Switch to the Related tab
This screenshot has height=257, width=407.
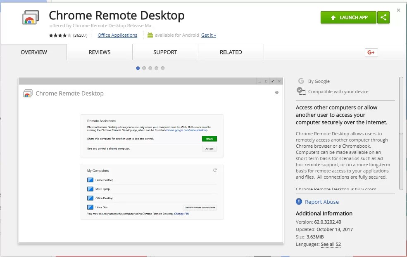click(231, 52)
